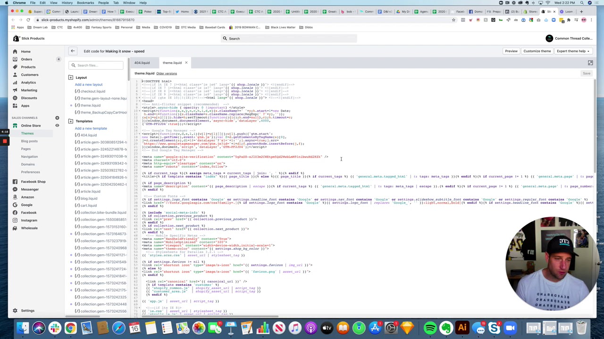Open Home in the Shopify sidebar
Viewport: 604px width, 339px height.
[25, 51]
